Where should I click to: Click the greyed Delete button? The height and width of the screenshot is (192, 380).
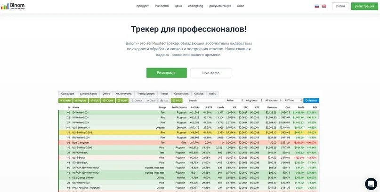(x=137, y=100)
